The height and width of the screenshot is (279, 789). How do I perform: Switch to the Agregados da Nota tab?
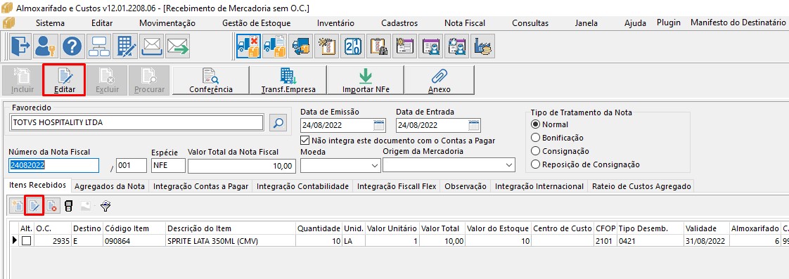110,186
